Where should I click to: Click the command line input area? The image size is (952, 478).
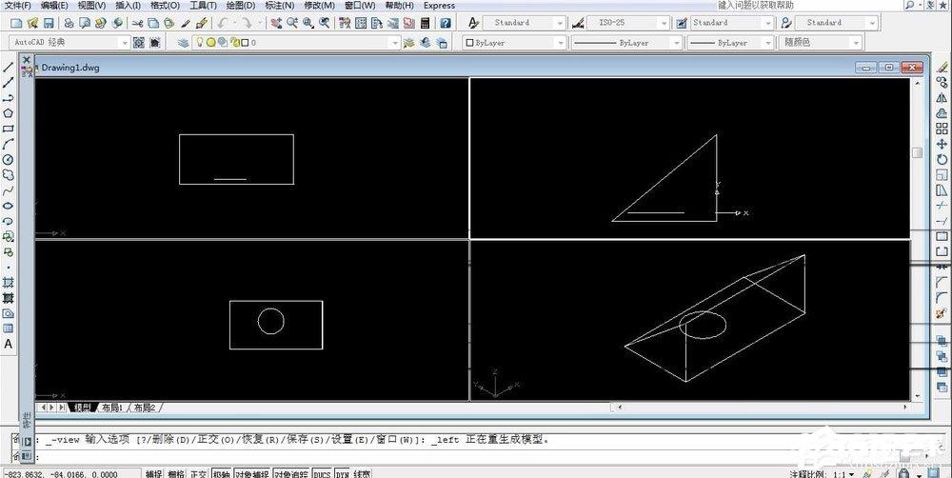point(473,456)
